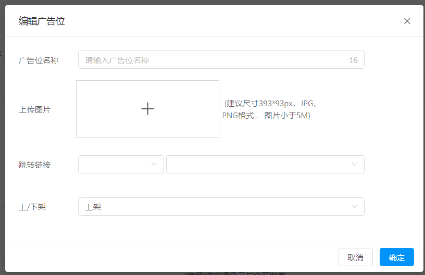Click the plus icon to upload an image
The width and height of the screenshot is (425, 275).
click(148, 108)
